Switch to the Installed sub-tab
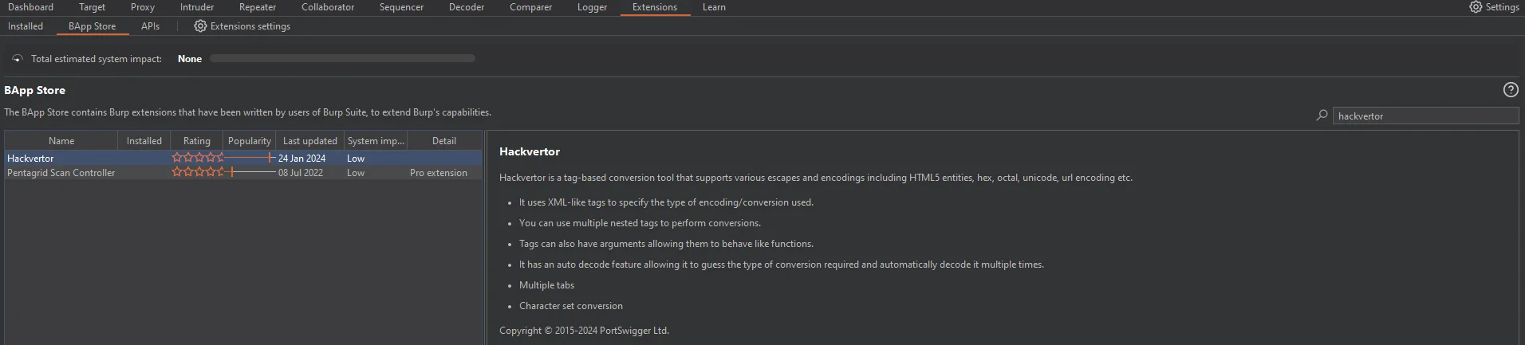Screen dimensions: 1525x345 26,26
